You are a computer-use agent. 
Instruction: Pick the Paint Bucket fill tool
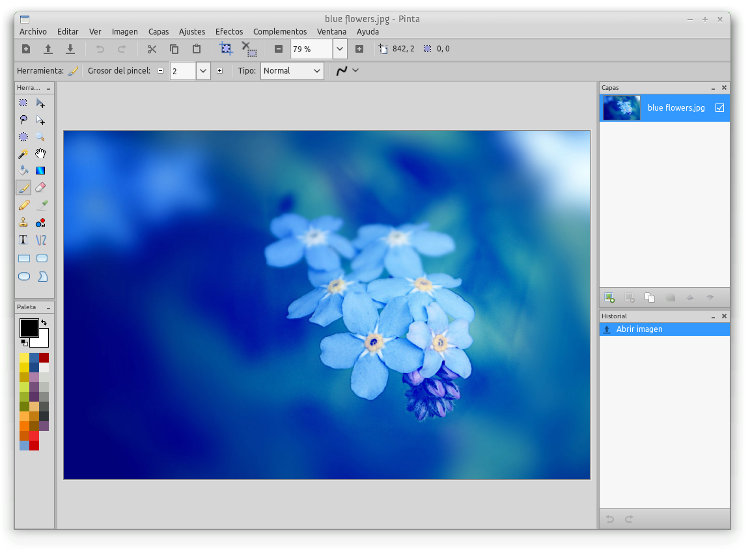(x=23, y=171)
